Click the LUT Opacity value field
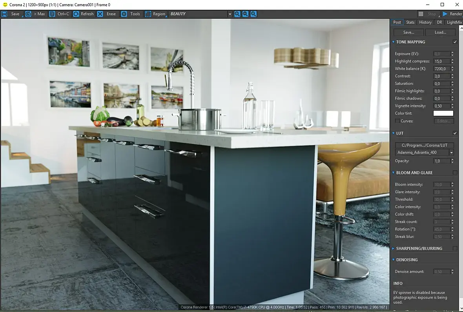Viewport: 463px width, 312px height. 441,161
